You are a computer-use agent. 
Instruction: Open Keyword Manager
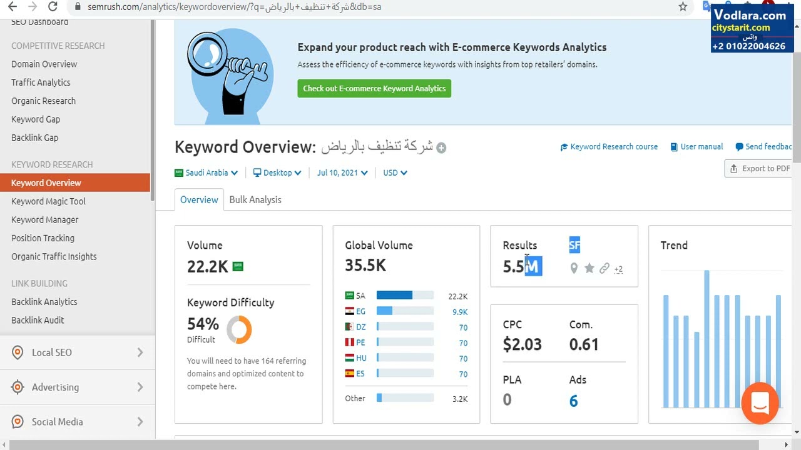tap(45, 219)
